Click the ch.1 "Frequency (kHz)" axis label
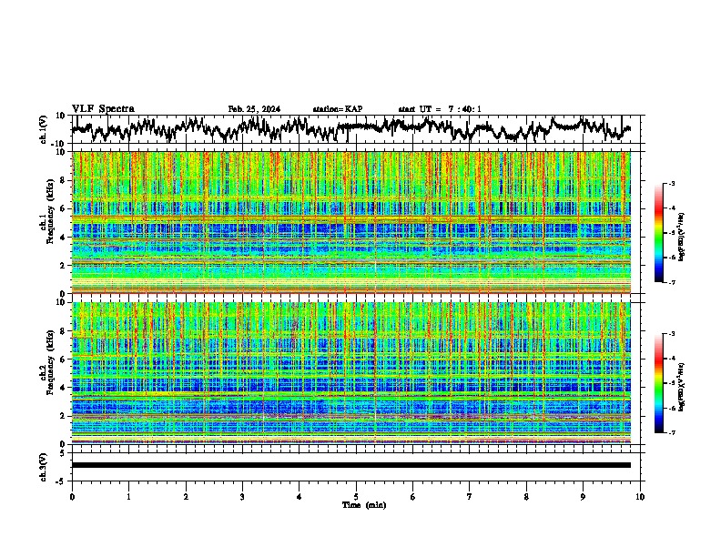The image size is (721, 557). (x=50, y=212)
